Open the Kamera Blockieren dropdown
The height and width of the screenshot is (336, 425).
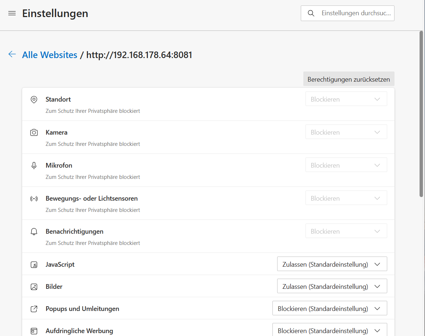click(346, 132)
